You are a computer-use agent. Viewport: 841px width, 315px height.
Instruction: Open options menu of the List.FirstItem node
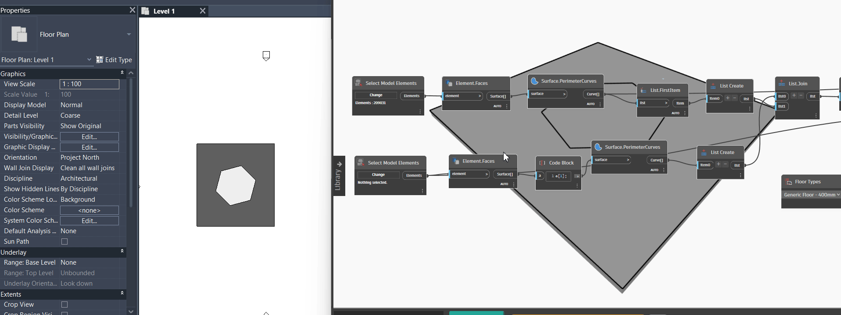tap(685, 113)
